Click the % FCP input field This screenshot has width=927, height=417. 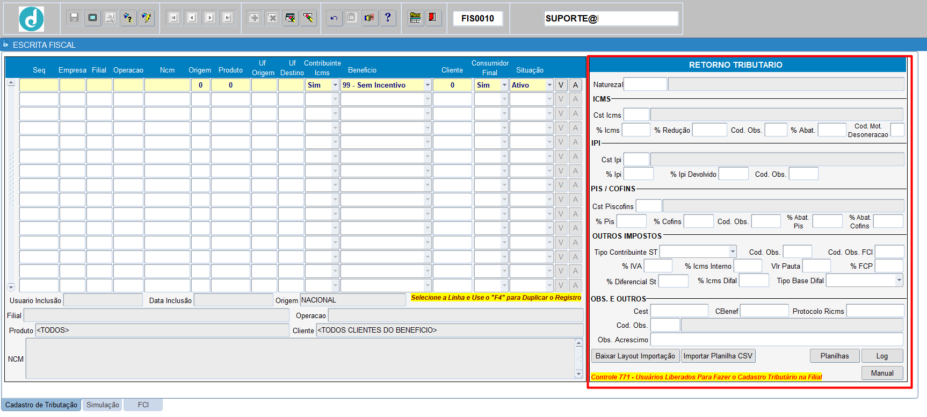(x=889, y=265)
